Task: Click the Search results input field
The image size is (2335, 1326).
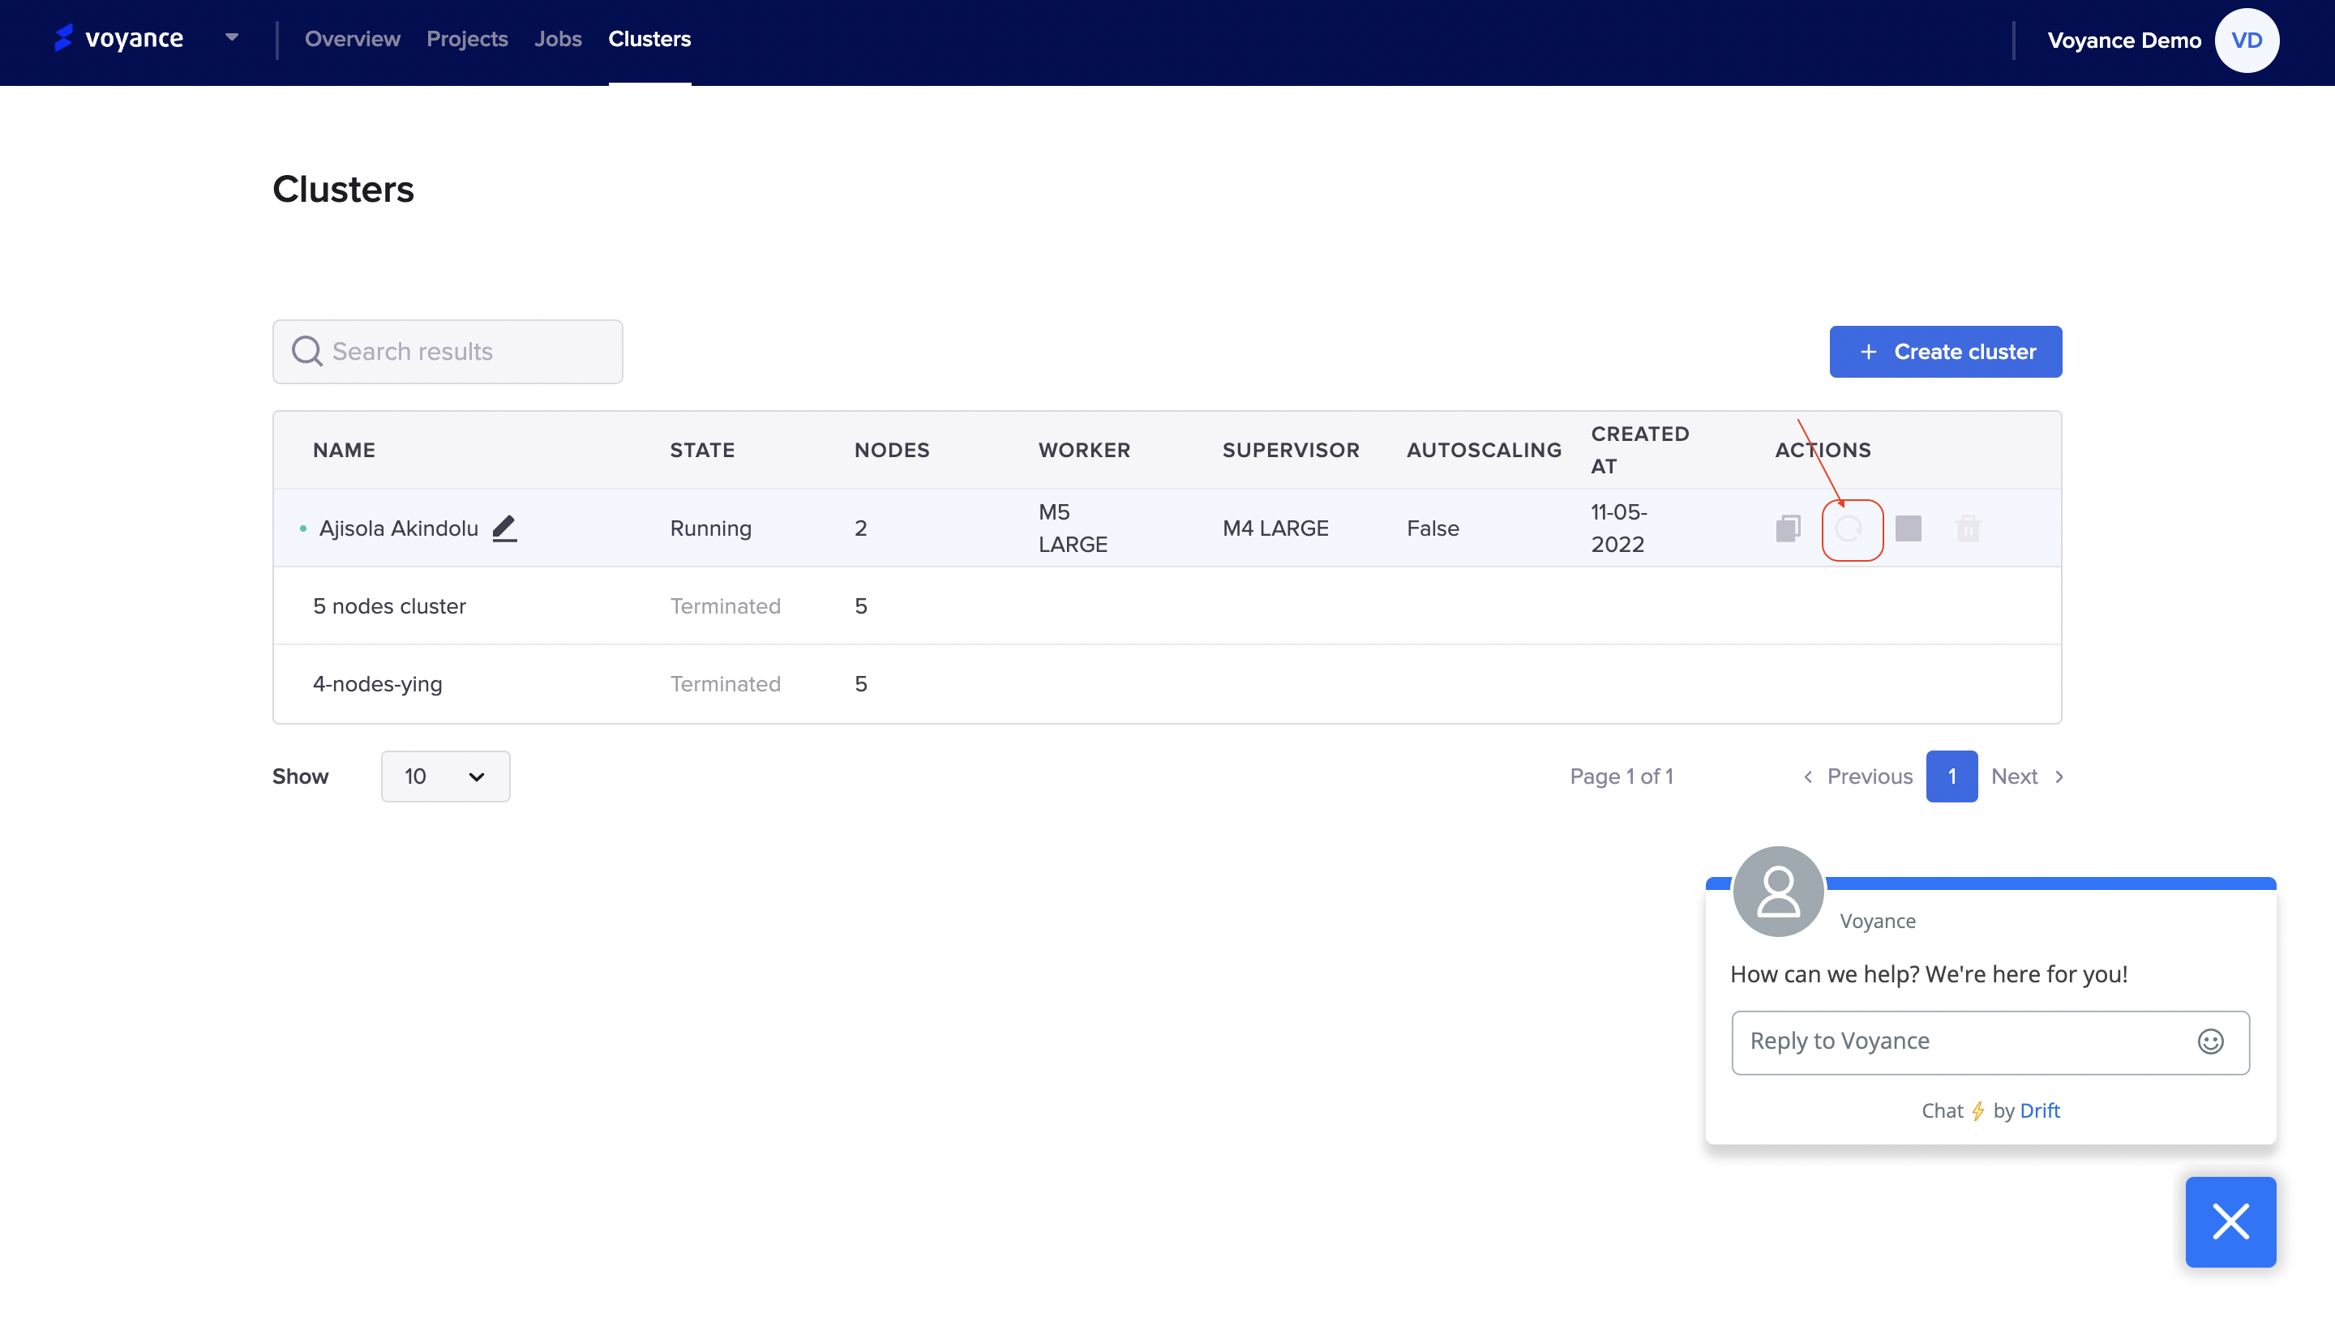Action: pos(448,352)
